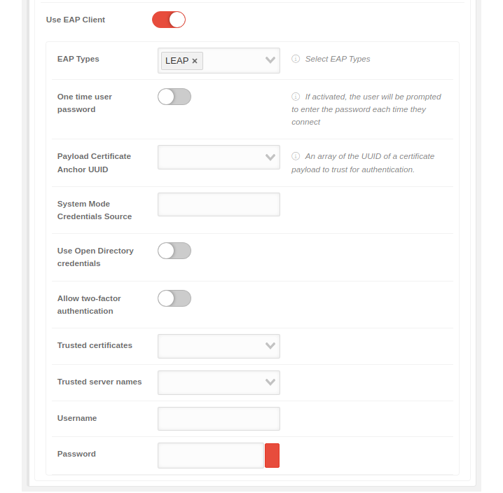Open the Trusted certificates dropdown
The width and height of the screenshot is (503, 493).
click(x=270, y=346)
